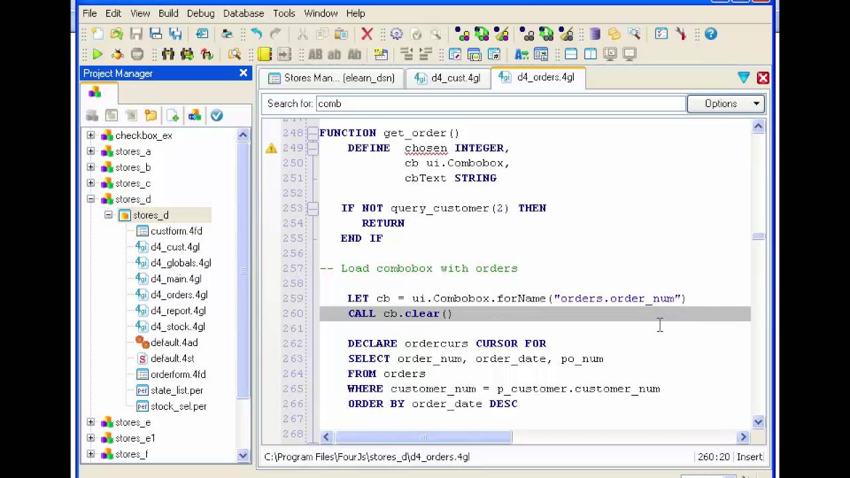Open the Debug menu

[x=201, y=13]
